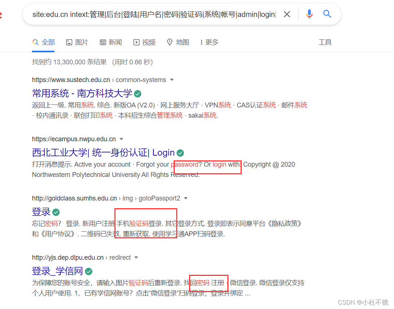
Task: Click green verified badge next to 西北工业大学 Login title
Action: pos(180,153)
